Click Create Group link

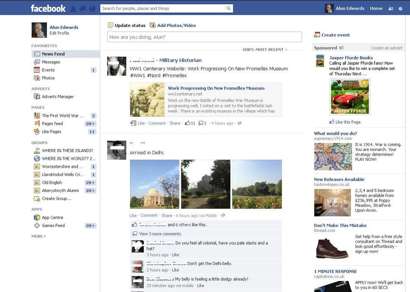click(56, 198)
